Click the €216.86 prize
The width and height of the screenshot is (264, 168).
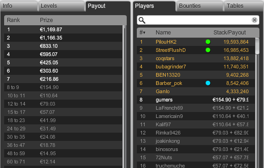[49, 79]
